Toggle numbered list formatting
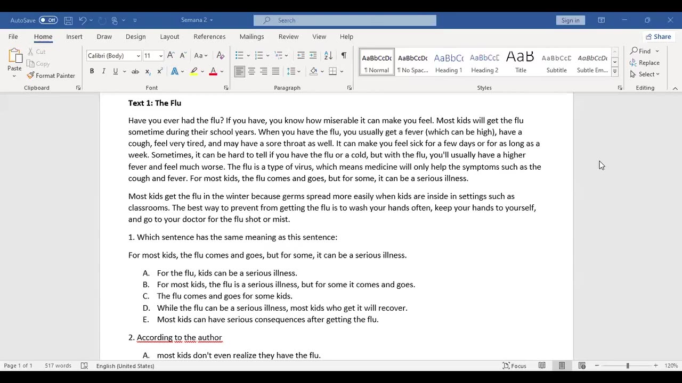This screenshot has width=682, height=383. tap(259, 55)
